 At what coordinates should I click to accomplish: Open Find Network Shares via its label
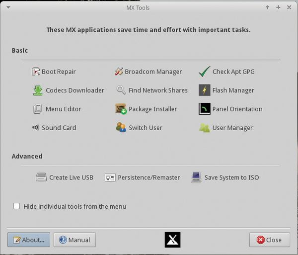click(x=158, y=90)
